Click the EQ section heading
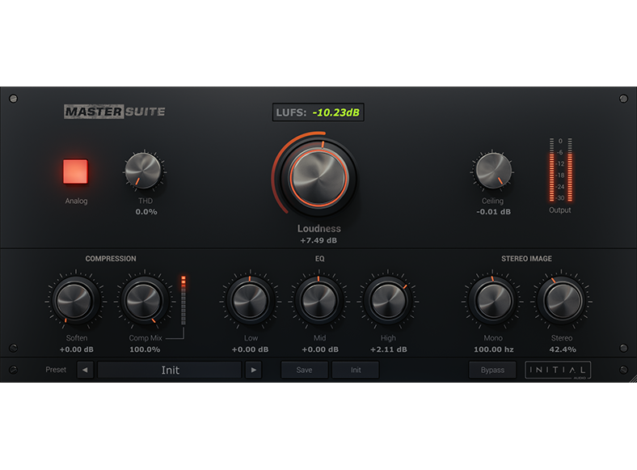Viewport: 637px width, 470px height. (x=320, y=259)
